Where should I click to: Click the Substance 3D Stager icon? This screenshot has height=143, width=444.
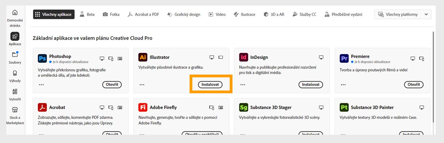coord(244,107)
